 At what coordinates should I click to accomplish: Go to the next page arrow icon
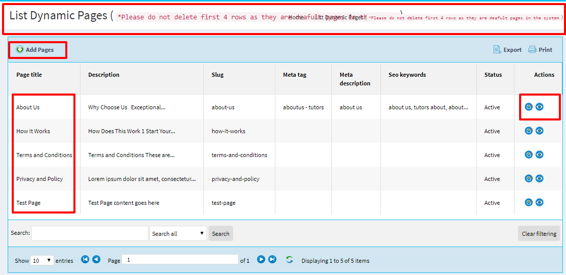coord(261,260)
